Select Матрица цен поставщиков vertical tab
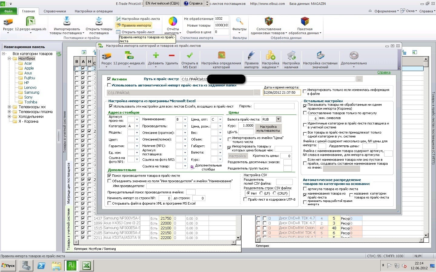 [x=69, y=183]
